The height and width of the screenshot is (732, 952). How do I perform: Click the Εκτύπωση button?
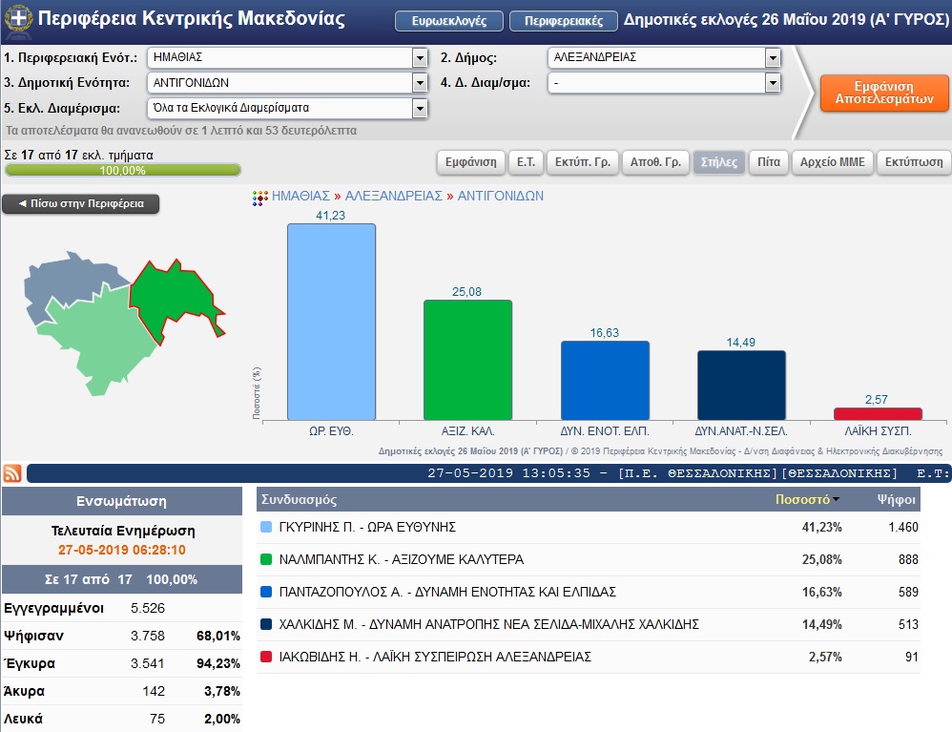[914, 162]
